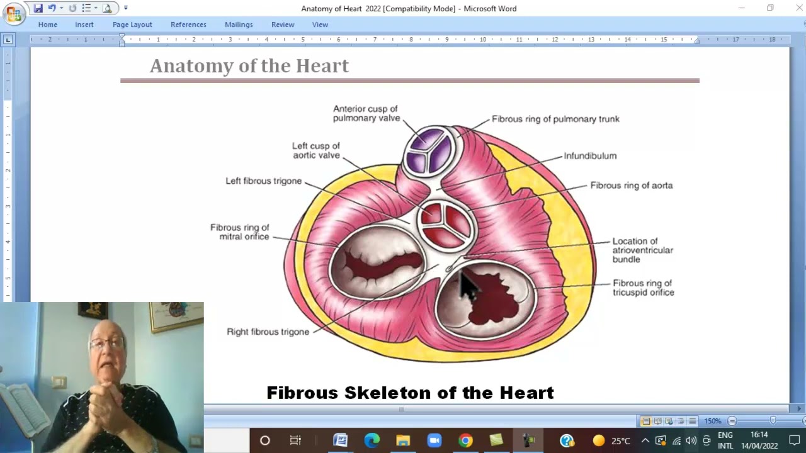Open Cortana search circle on taskbar
This screenshot has height=453, width=806.
point(265,440)
